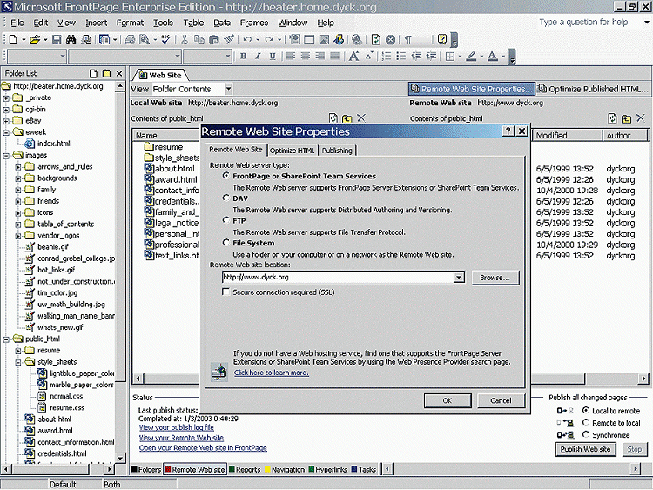
Task: Click the Print toolbar icon
Action: tap(130, 39)
